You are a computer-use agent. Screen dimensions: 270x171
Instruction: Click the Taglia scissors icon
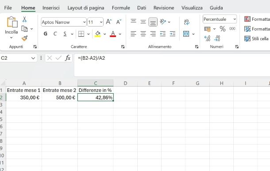click(24, 19)
